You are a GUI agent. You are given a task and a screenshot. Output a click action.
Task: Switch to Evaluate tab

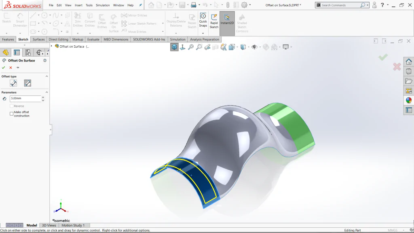tap(93, 39)
